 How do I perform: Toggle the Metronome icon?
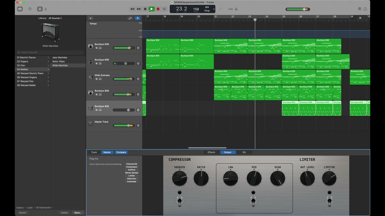(236, 9)
